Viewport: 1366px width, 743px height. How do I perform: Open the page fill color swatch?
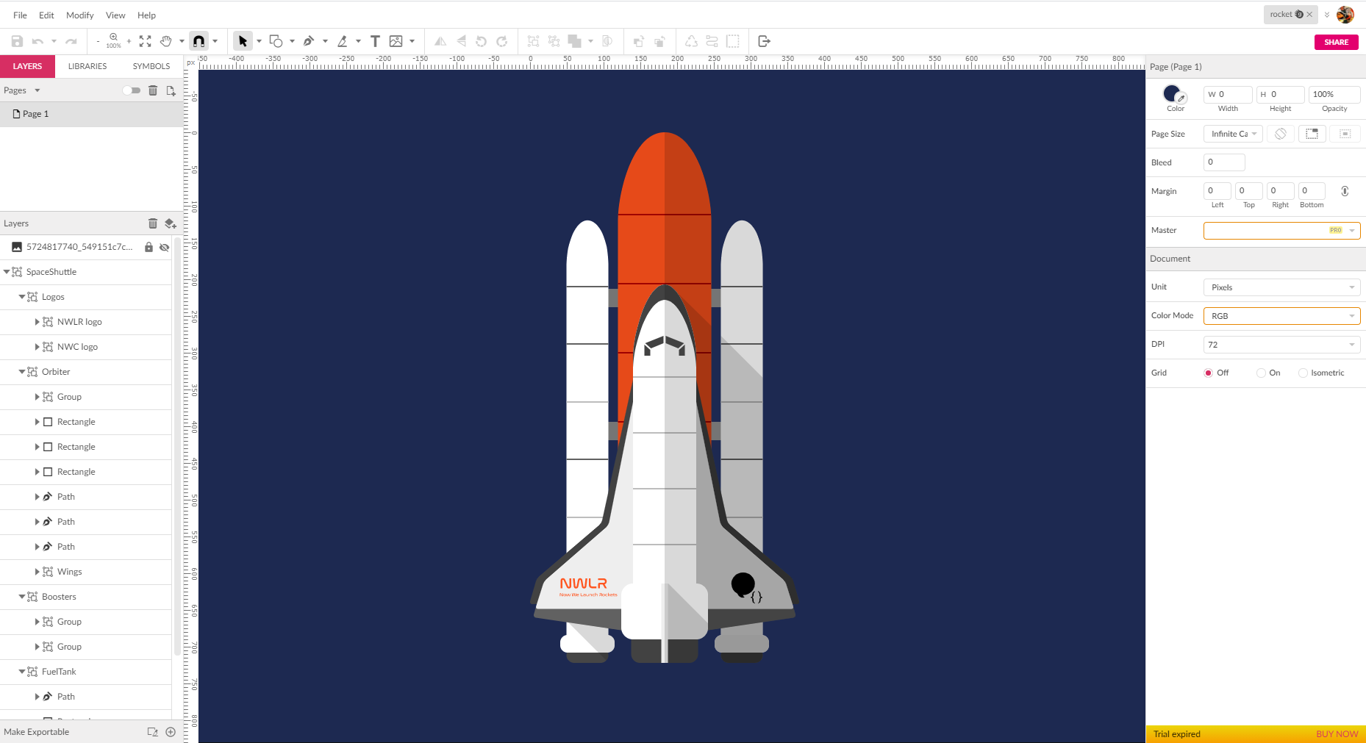coord(1173,94)
